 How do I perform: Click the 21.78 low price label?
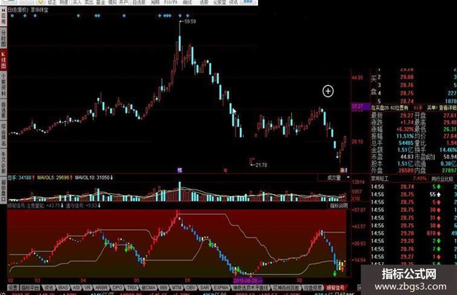[x=261, y=165]
